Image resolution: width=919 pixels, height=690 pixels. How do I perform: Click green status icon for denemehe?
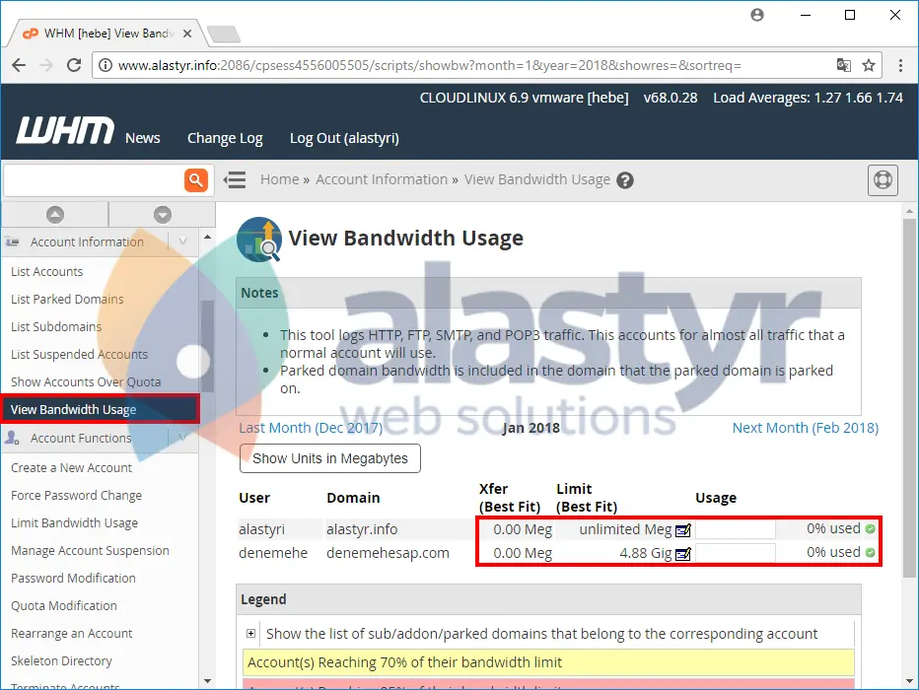click(x=871, y=552)
